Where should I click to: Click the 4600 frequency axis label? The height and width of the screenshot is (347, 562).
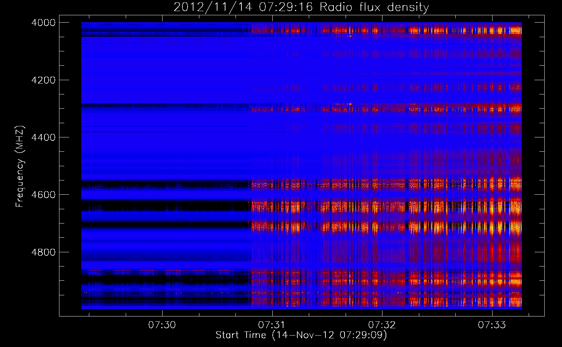point(43,195)
